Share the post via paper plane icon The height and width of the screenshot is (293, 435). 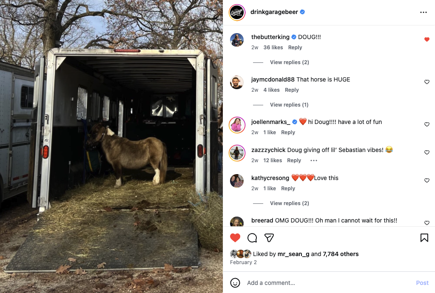pos(269,238)
